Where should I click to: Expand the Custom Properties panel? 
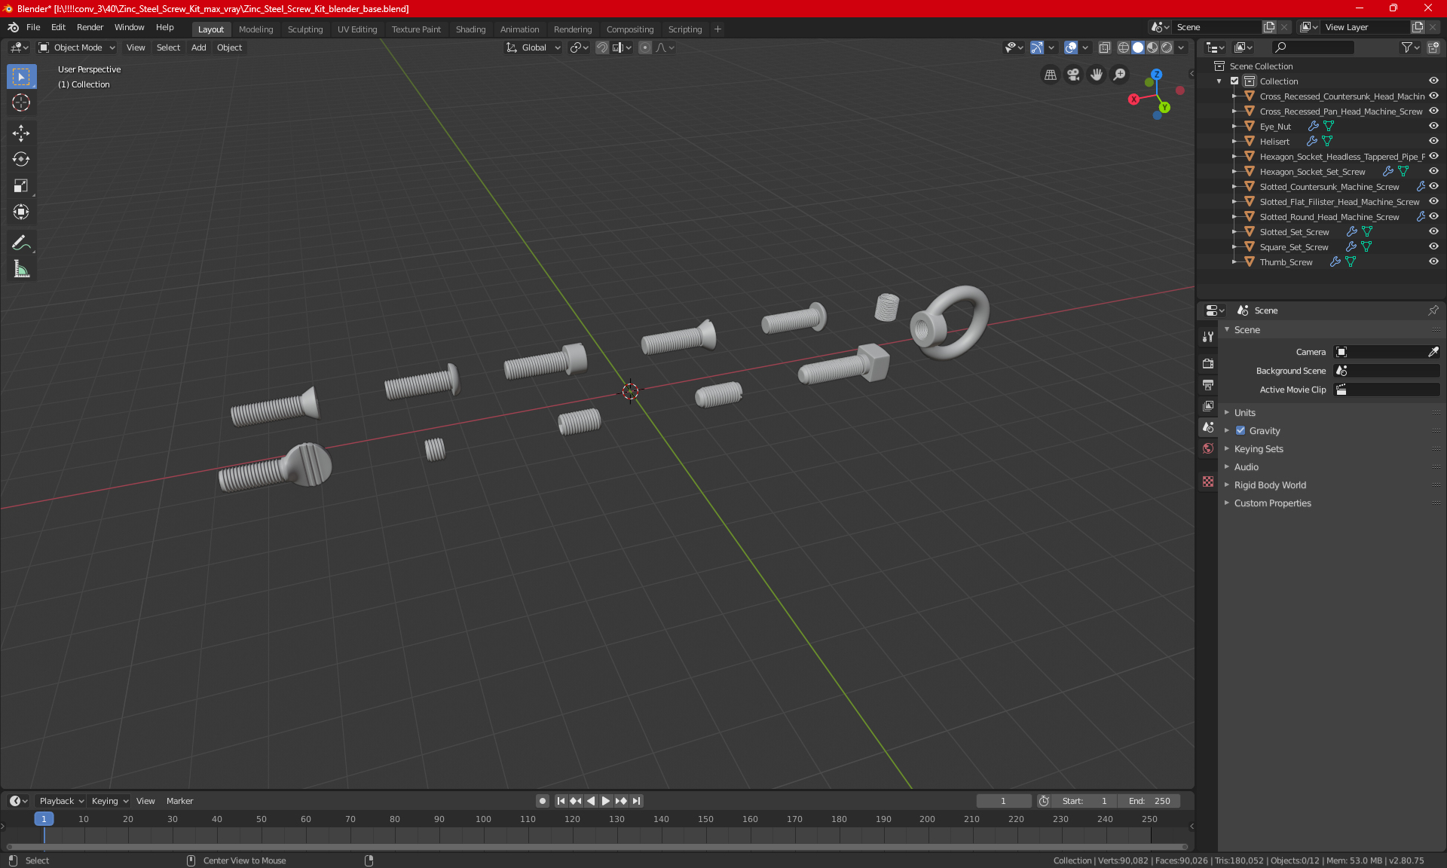pyautogui.click(x=1272, y=503)
